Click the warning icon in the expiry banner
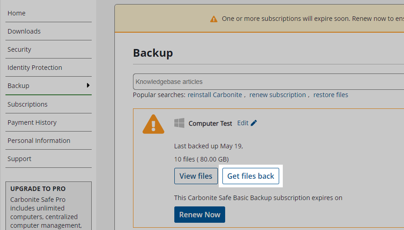The image size is (404, 230). point(214,19)
